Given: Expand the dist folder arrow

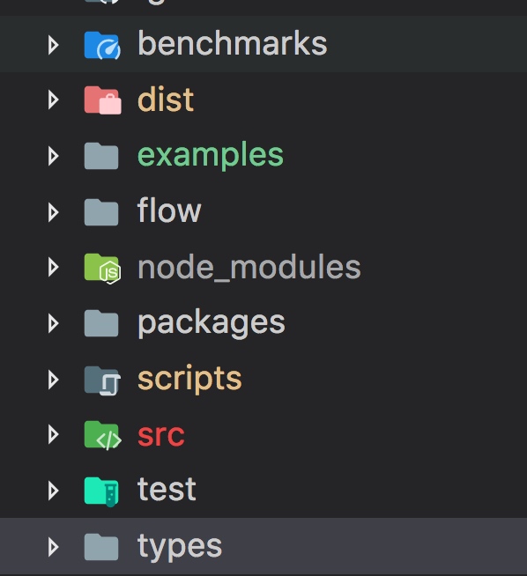Looking at the screenshot, I should point(53,100).
